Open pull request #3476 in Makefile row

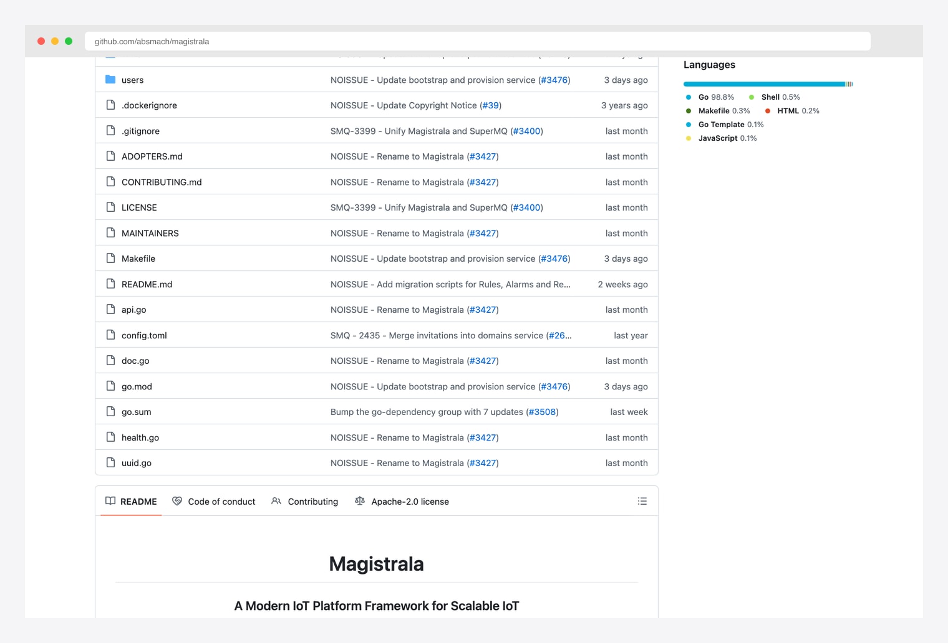[x=554, y=259]
